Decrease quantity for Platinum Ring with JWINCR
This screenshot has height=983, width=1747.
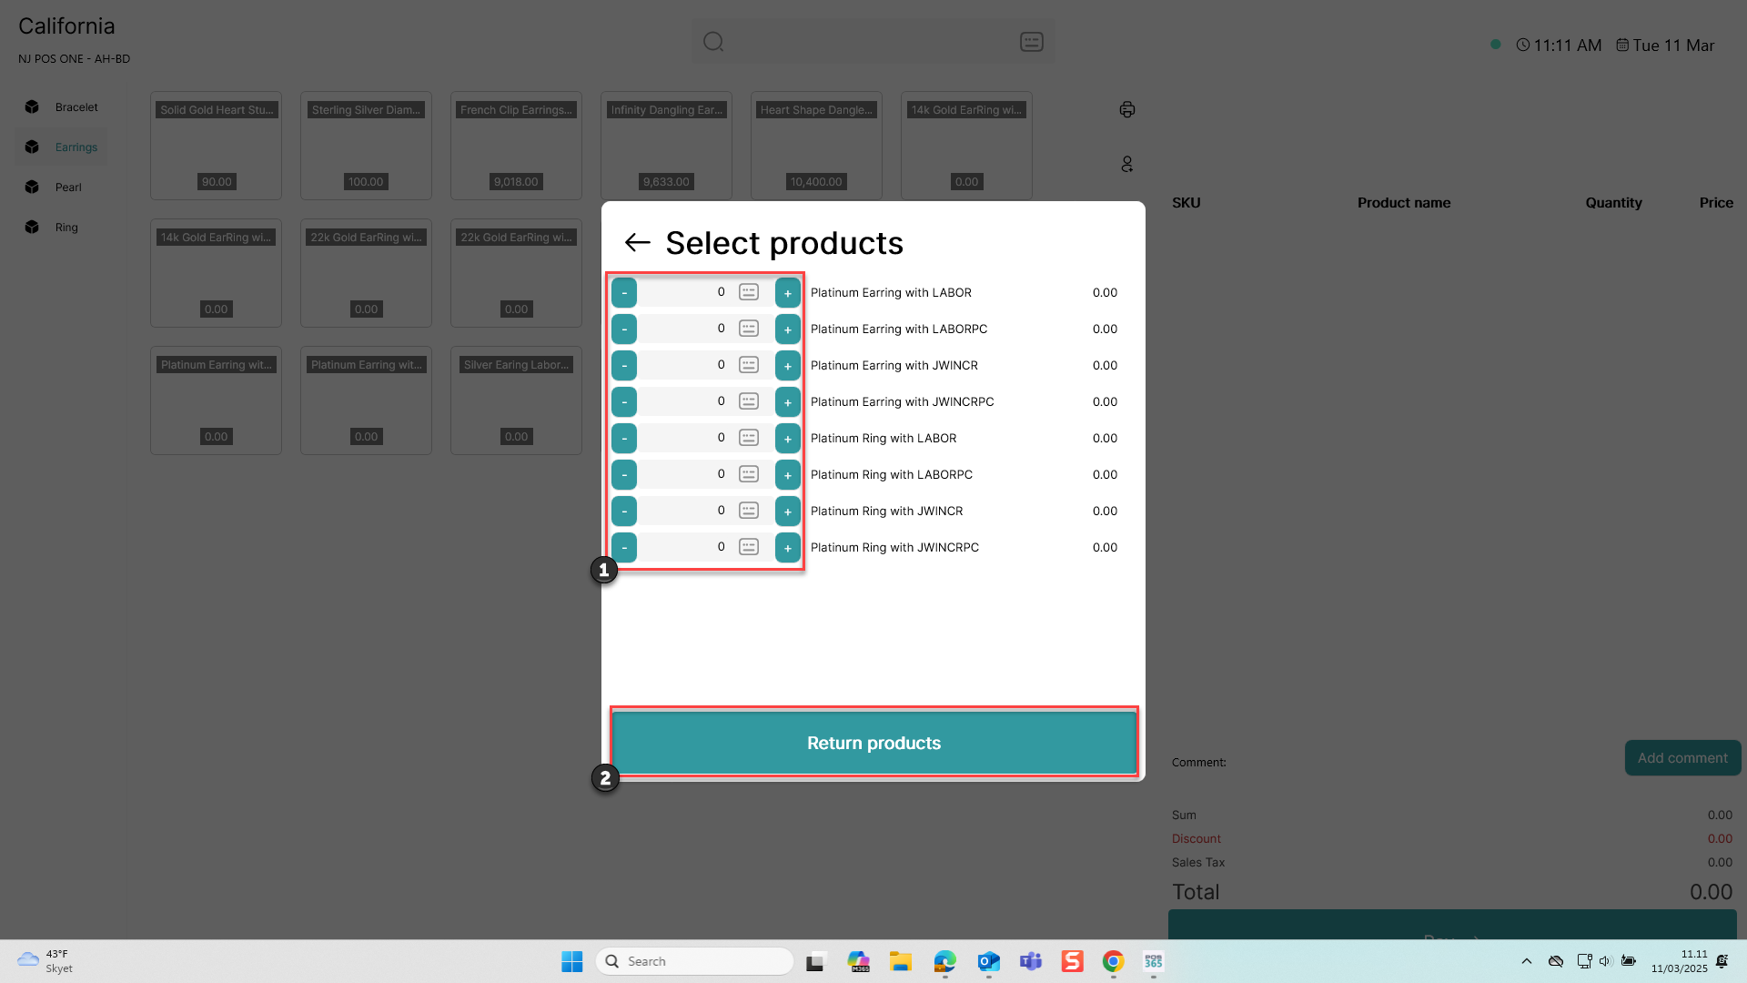(x=624, y=511)
